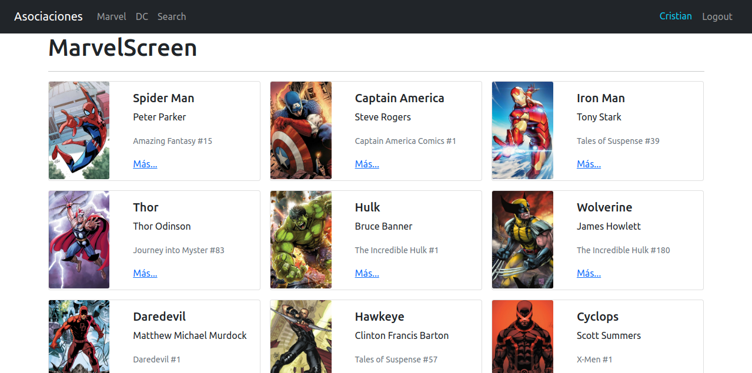Select the Hulk card title

pyautogui.click(x=367, y=207)
